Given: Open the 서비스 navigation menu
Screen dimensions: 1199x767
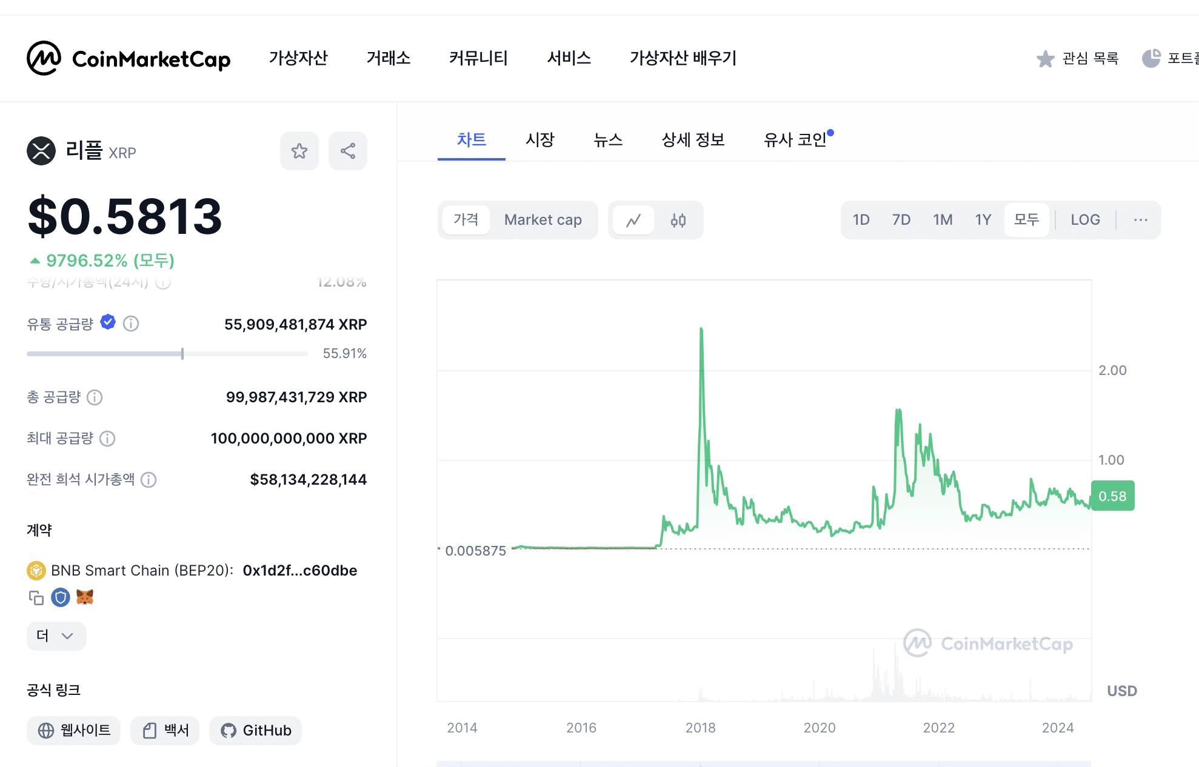Looking at the screenshot, I should click(x=569, y=58).
